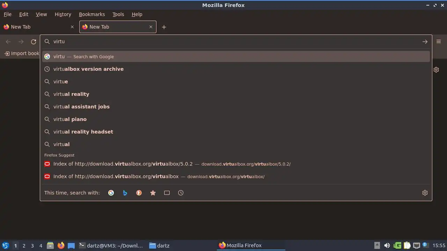Screen dimensions: 447x251
Task: Open Index of download.virtualbox.org/virtualbox link
Action: click(x=236, y=176)
